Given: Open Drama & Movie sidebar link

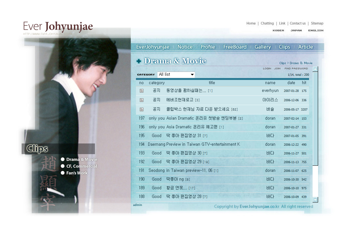Looking at the screenshot, I should (82, 159).
